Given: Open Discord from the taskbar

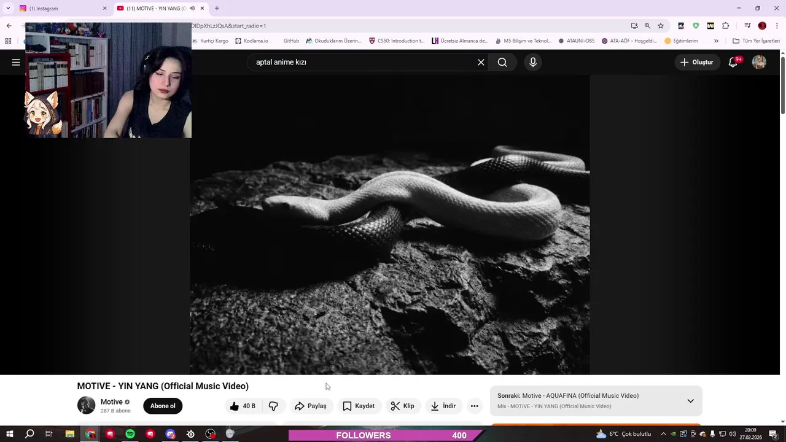Looking at the screenshot, I should (x=170, y=434).
